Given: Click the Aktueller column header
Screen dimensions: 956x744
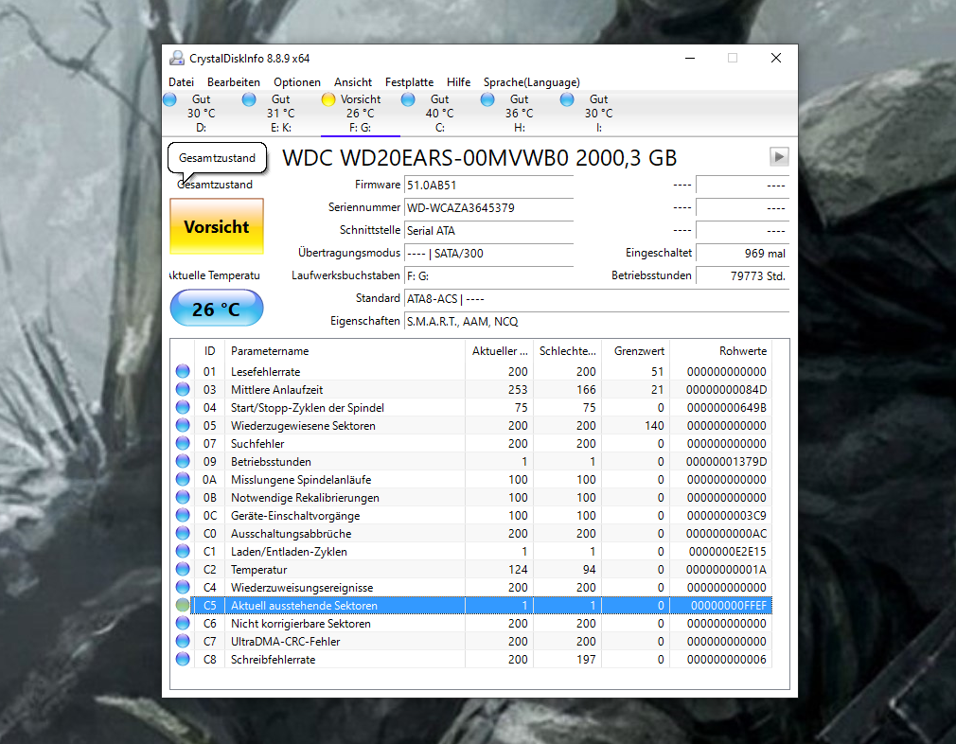Looking at the screenshot, I should pos(500,350).
